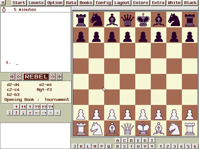Select the white knight on g1
This screenshot has height=149, width=199.
174,128
